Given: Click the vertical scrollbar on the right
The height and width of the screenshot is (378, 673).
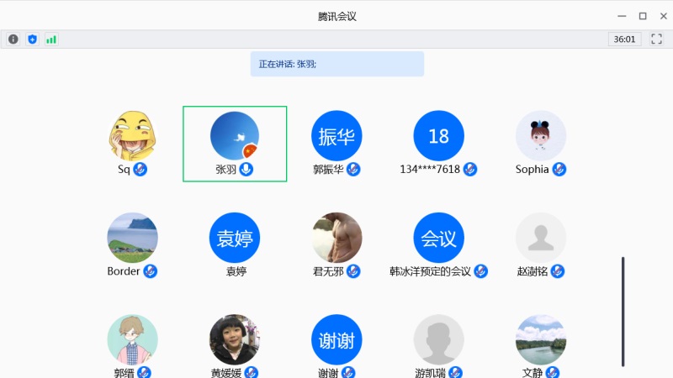Looking at the screenshot, I should 623,312.
